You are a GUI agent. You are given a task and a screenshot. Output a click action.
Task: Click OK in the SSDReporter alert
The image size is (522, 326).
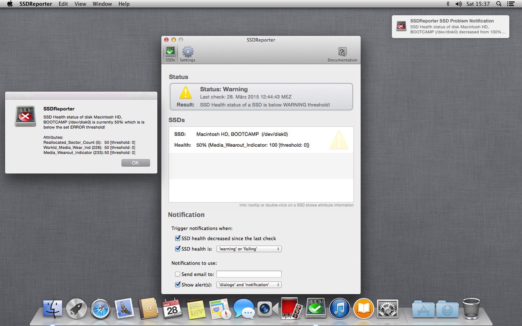pos(135,163)
